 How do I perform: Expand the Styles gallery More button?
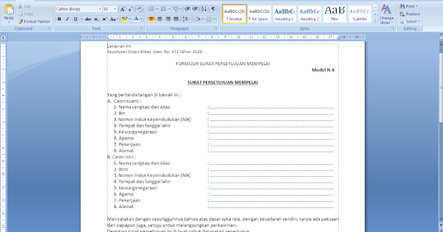point(375,21)
